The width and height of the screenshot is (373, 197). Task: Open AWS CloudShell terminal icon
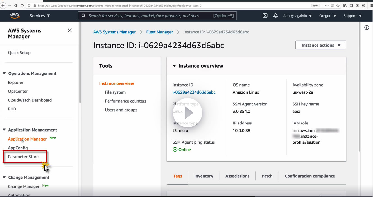265,16
